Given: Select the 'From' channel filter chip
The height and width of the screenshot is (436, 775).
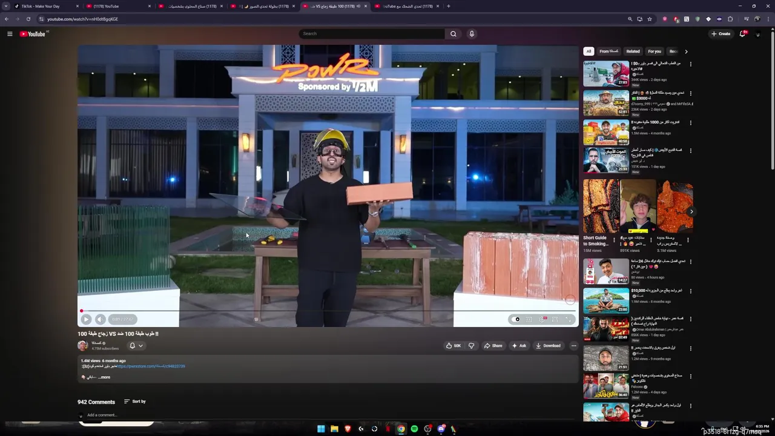Looking at the screenshot, I should point(609,51).
